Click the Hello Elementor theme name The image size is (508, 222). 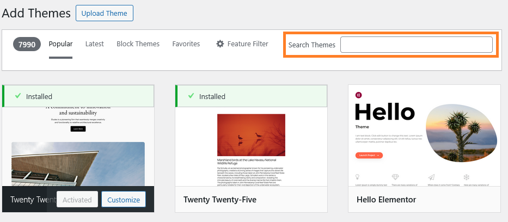click(x=386, y=200)
